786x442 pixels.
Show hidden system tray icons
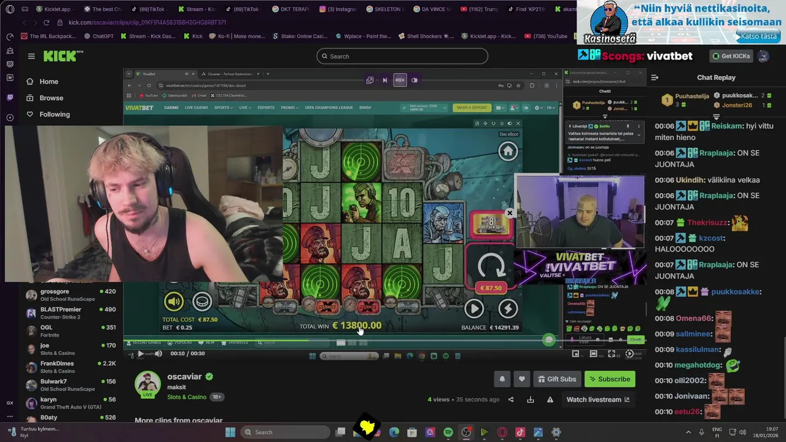[x=688, y=432]
